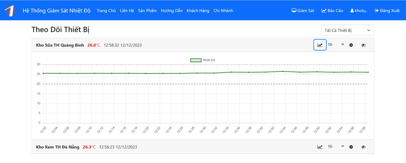Click the 12:44 data point on chart

[x=283, y=71]
